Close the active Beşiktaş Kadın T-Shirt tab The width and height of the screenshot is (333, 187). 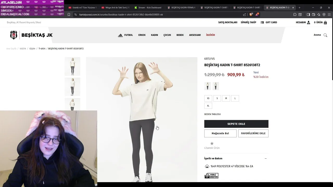coord(293,8)
